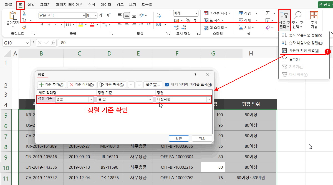This screenshot has height=185, width=333.
Task: Click the decrease decimal icon
Action: click(184, 28)
